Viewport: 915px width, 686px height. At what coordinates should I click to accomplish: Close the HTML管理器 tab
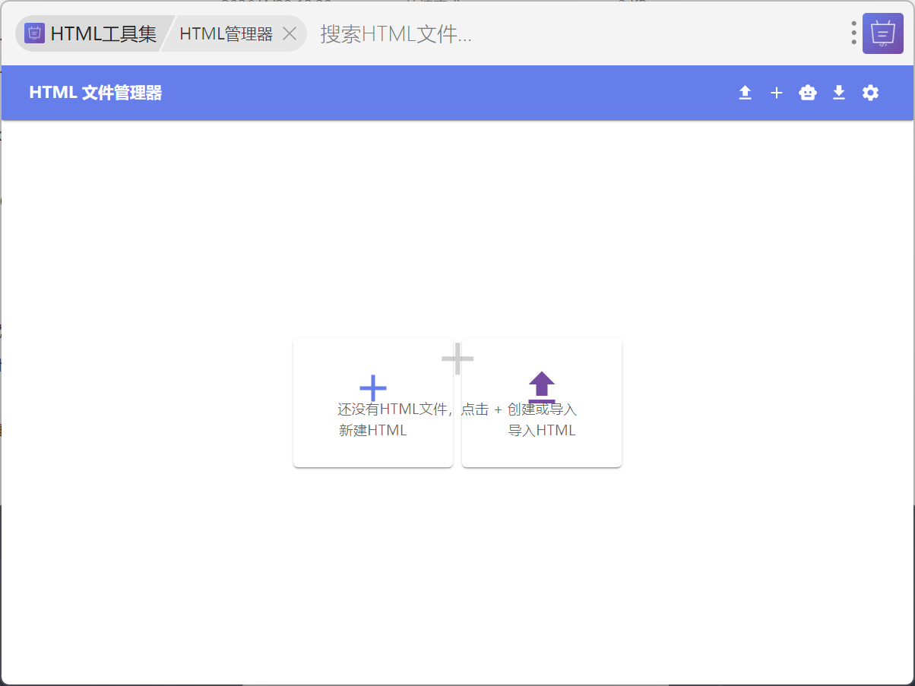click(x=290, y=33)
